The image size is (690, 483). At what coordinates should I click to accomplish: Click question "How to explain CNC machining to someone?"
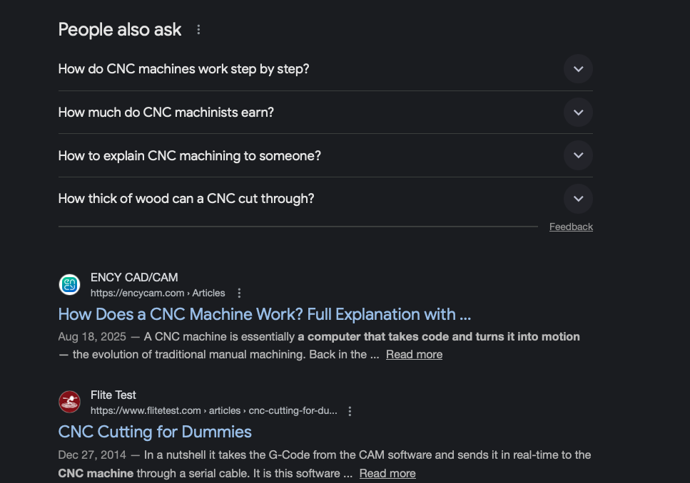pos(189,155)
